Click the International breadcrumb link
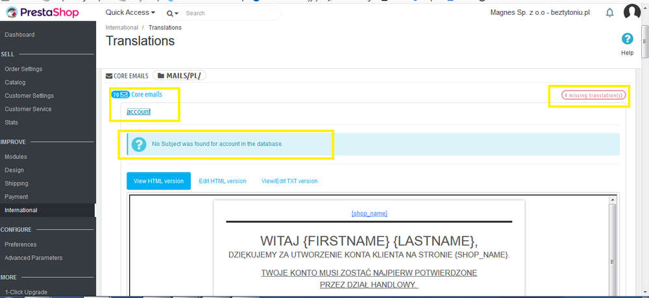Image resolution: width=649 pixels, height=298 pixels. [x=122, y=27]
